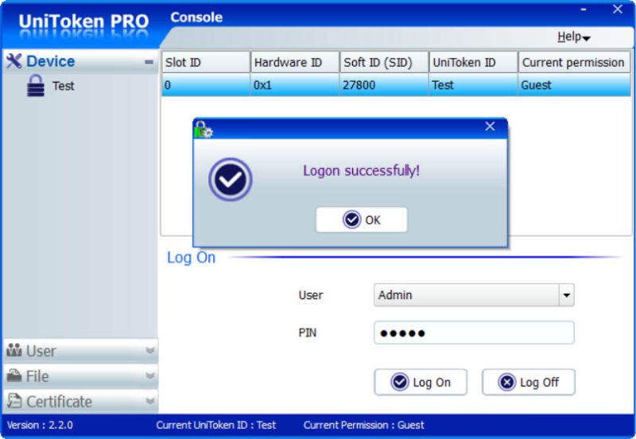Select the Guest permission cell

[574, 85]
